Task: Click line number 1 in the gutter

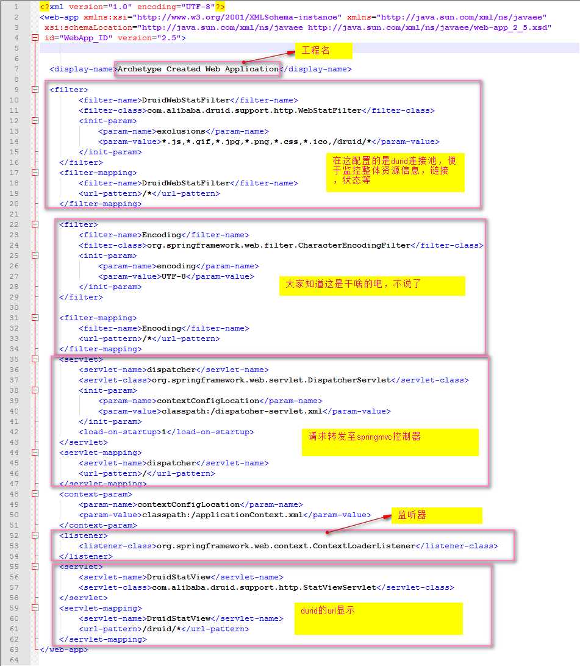Action: [16, 6]
